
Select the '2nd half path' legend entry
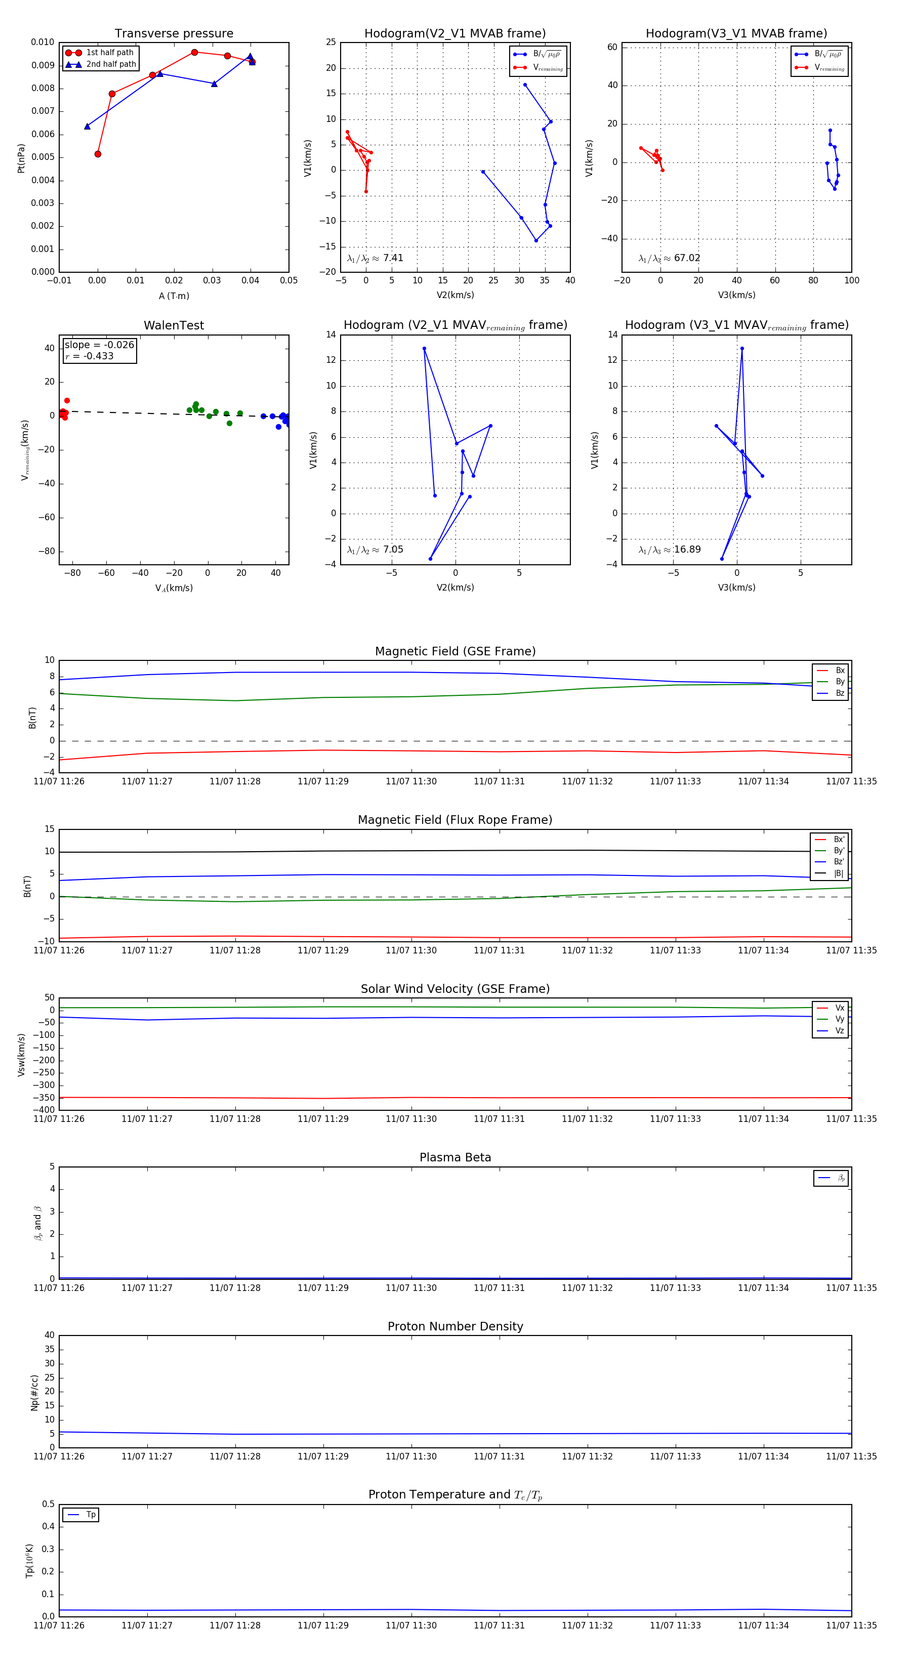click(x=101, y=64)
